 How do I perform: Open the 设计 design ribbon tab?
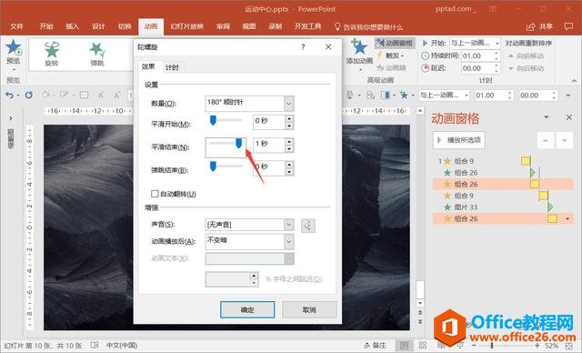point(98,26)
